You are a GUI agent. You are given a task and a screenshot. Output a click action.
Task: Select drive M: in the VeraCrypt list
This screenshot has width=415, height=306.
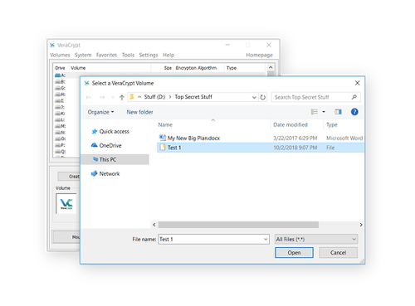point(60,126)
